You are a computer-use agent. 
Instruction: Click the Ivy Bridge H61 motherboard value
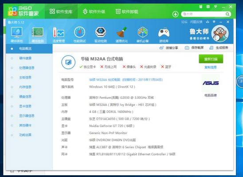[122, 105]
